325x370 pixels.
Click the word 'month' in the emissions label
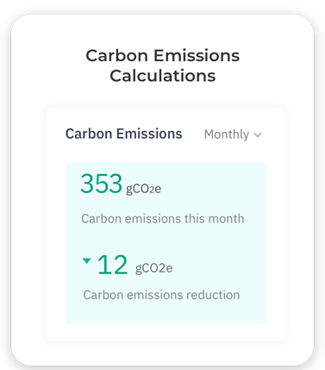click(x=226, y=218)
